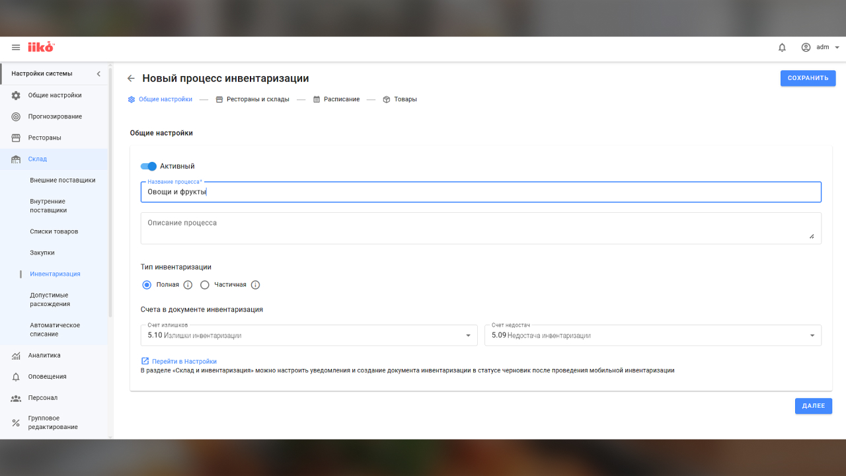Open the Счет недостач dropdown

[x=653, y=335]
